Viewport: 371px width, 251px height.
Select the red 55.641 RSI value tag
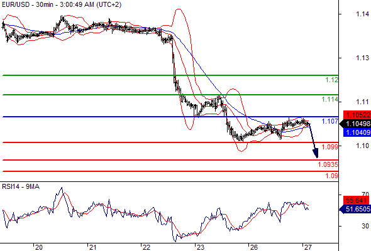click(356, 200)
